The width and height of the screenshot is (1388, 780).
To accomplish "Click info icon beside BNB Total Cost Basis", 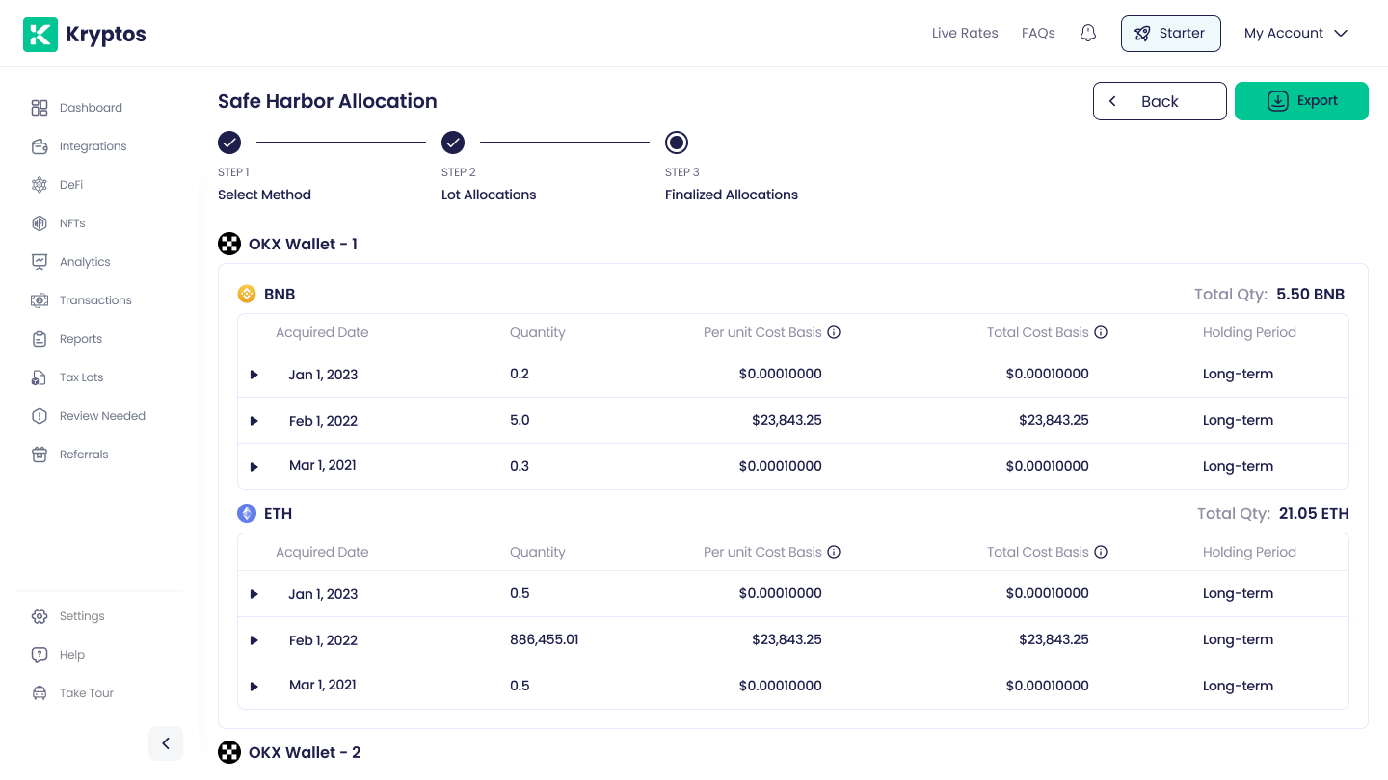I will pos(1101,332).
